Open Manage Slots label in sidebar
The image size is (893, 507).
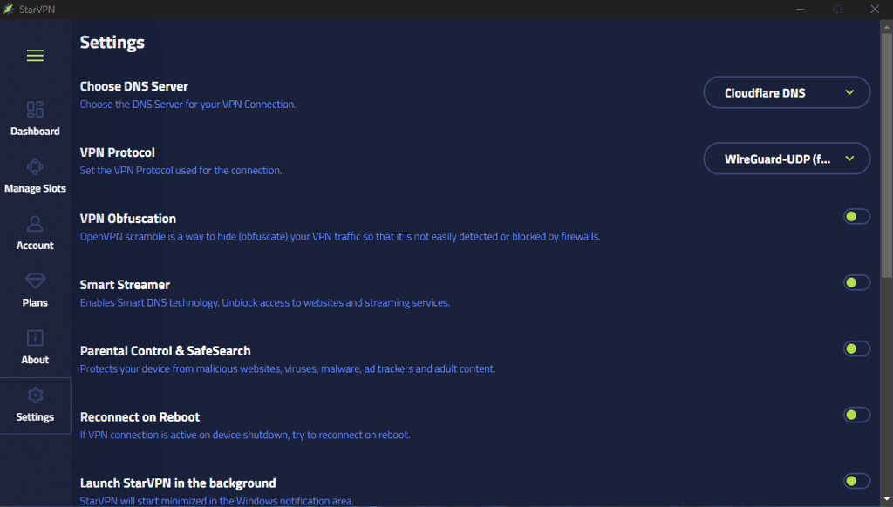coord(35,188)
